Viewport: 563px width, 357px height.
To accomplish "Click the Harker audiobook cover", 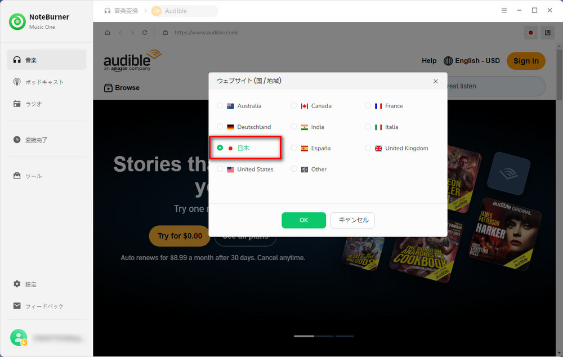I will (506, 234).
